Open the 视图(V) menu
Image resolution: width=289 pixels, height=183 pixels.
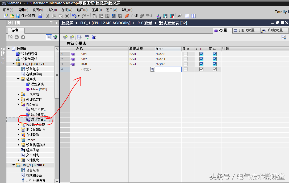point(38,10)
